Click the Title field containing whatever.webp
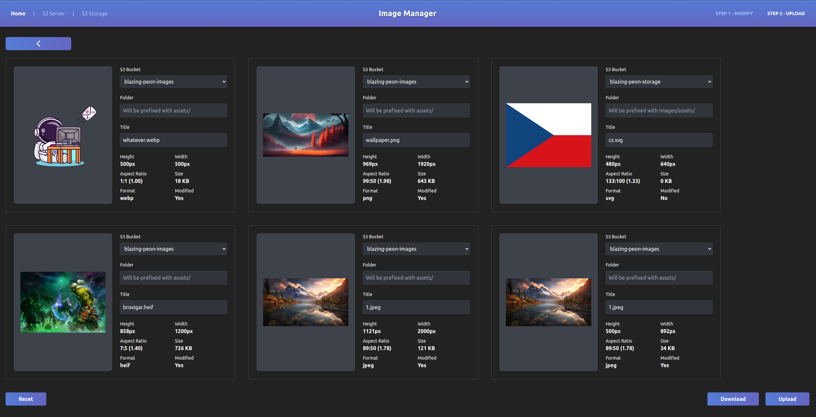The width and height of the screenshot is (816, 417). tap(173, 140)
